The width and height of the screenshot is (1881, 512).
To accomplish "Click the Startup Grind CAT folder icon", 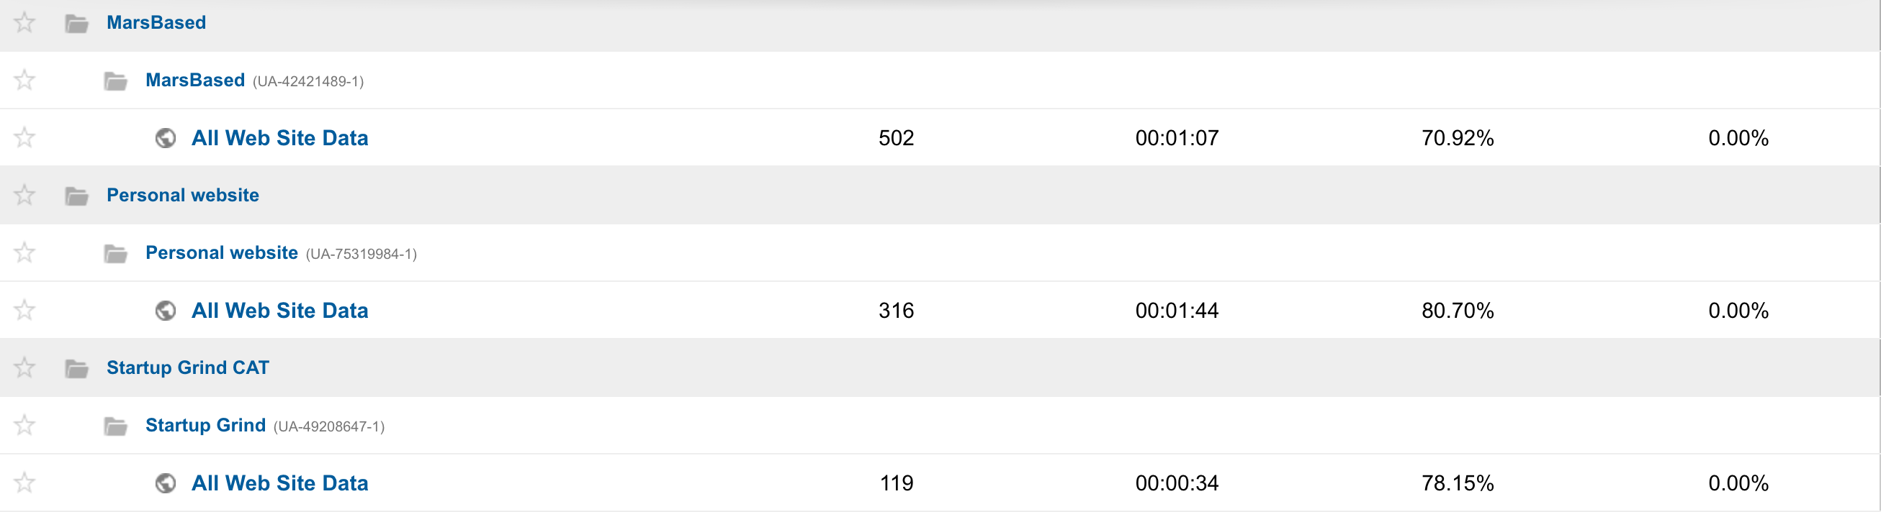I will pyautogui.click(x=76, y=368).
